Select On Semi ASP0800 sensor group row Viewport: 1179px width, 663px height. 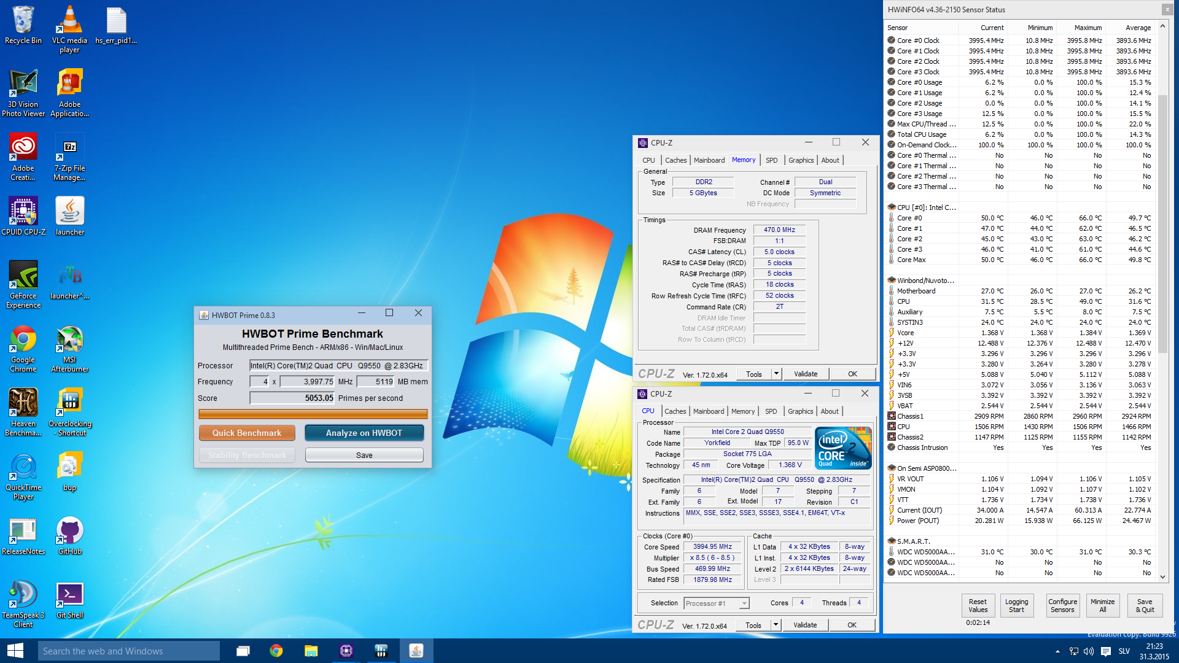(x=1019, y=468)
